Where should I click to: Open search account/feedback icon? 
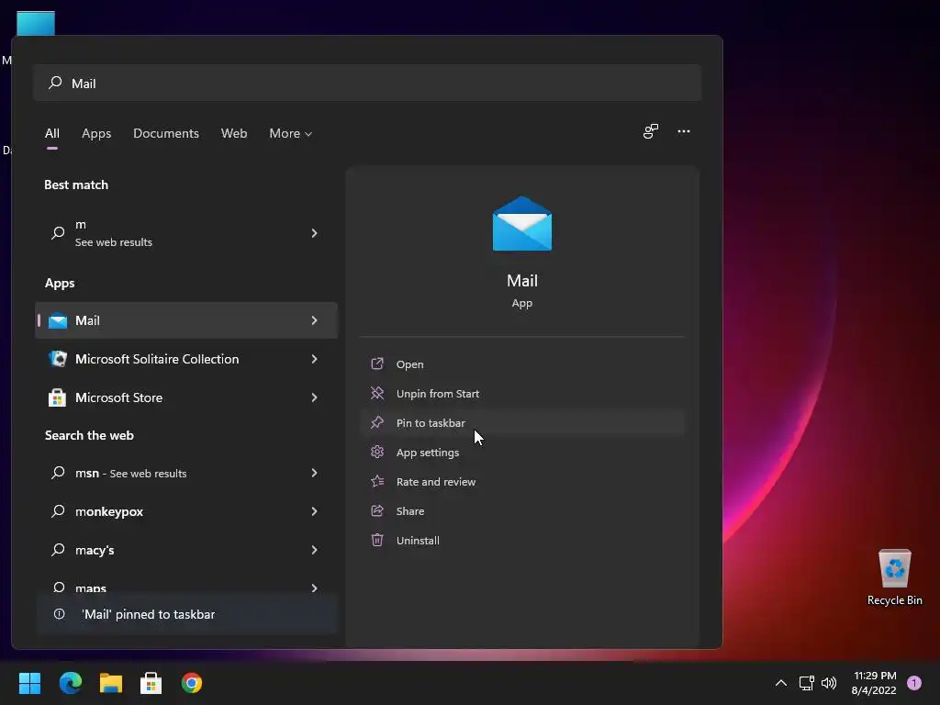tap(651, 131)
